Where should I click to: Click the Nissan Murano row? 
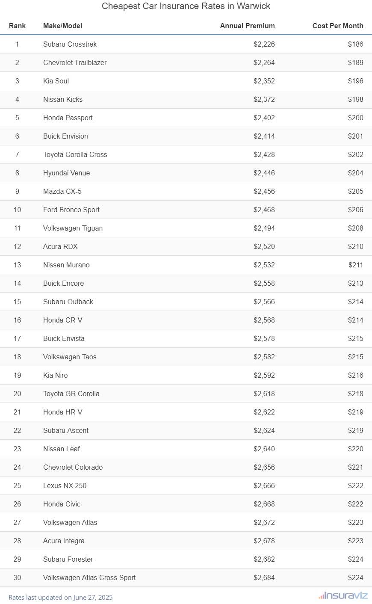[x=66, y=265]
